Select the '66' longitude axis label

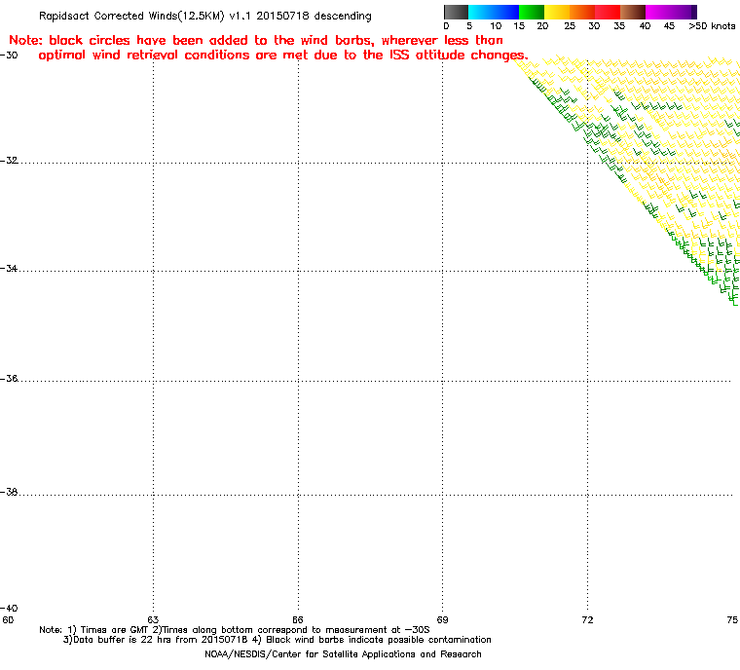(298, 620)
